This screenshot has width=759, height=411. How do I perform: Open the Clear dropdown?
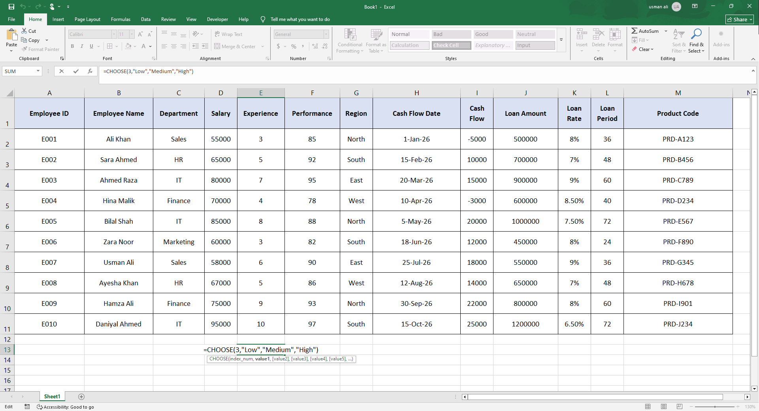tap(643, 49)
